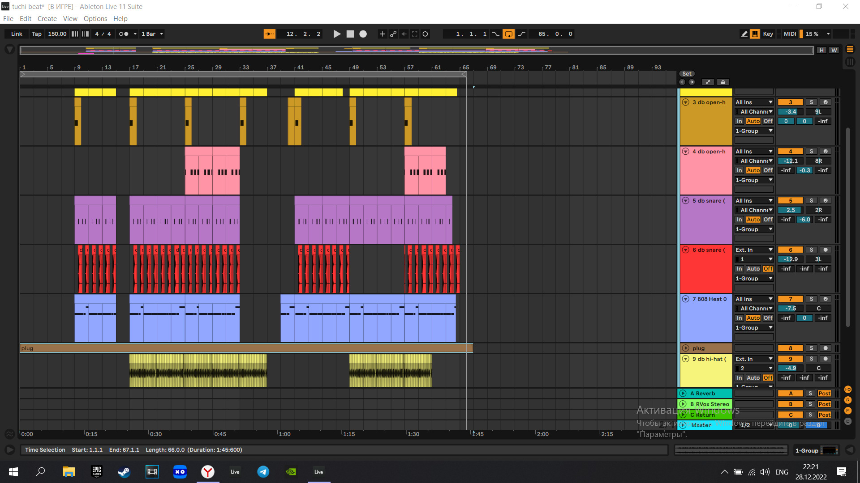Screen dimensions: 860x483
Task: Click the 1-Group device view selector
Action: click(816, 450)
